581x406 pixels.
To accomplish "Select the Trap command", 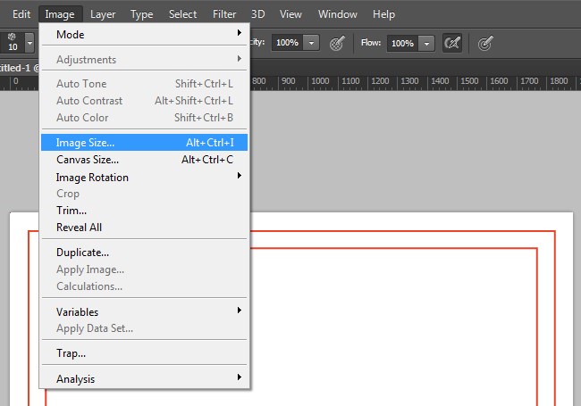I will (x=144, y=352).
